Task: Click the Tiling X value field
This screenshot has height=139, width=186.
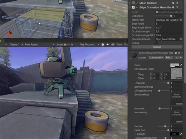Action: 156,74
